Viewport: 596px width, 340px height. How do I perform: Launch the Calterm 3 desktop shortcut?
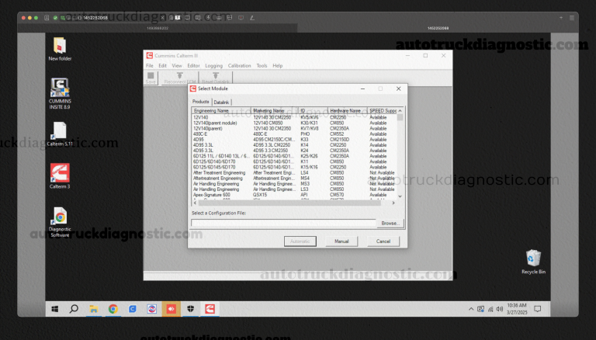[x=60, y=176]
